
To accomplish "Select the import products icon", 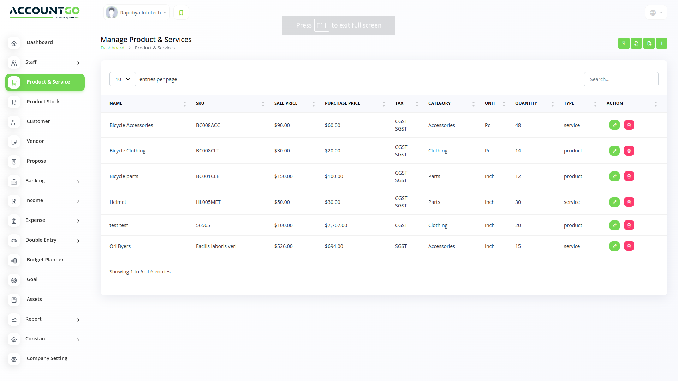I will tap(636, 43).
